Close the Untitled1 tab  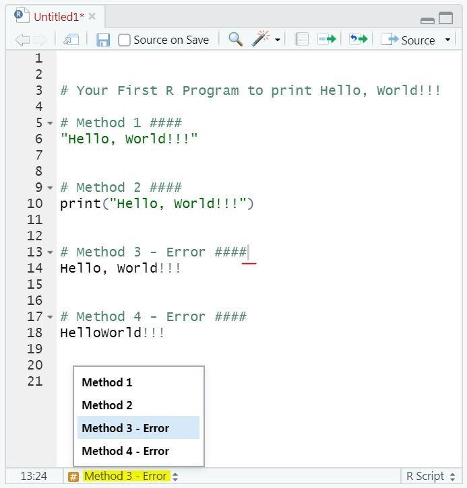(x=92, y=16)
